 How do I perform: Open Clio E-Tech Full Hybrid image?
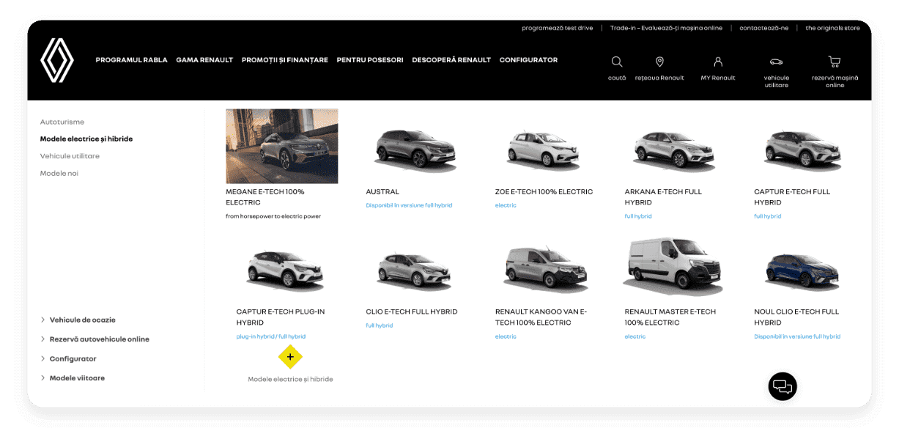(415, 270)
